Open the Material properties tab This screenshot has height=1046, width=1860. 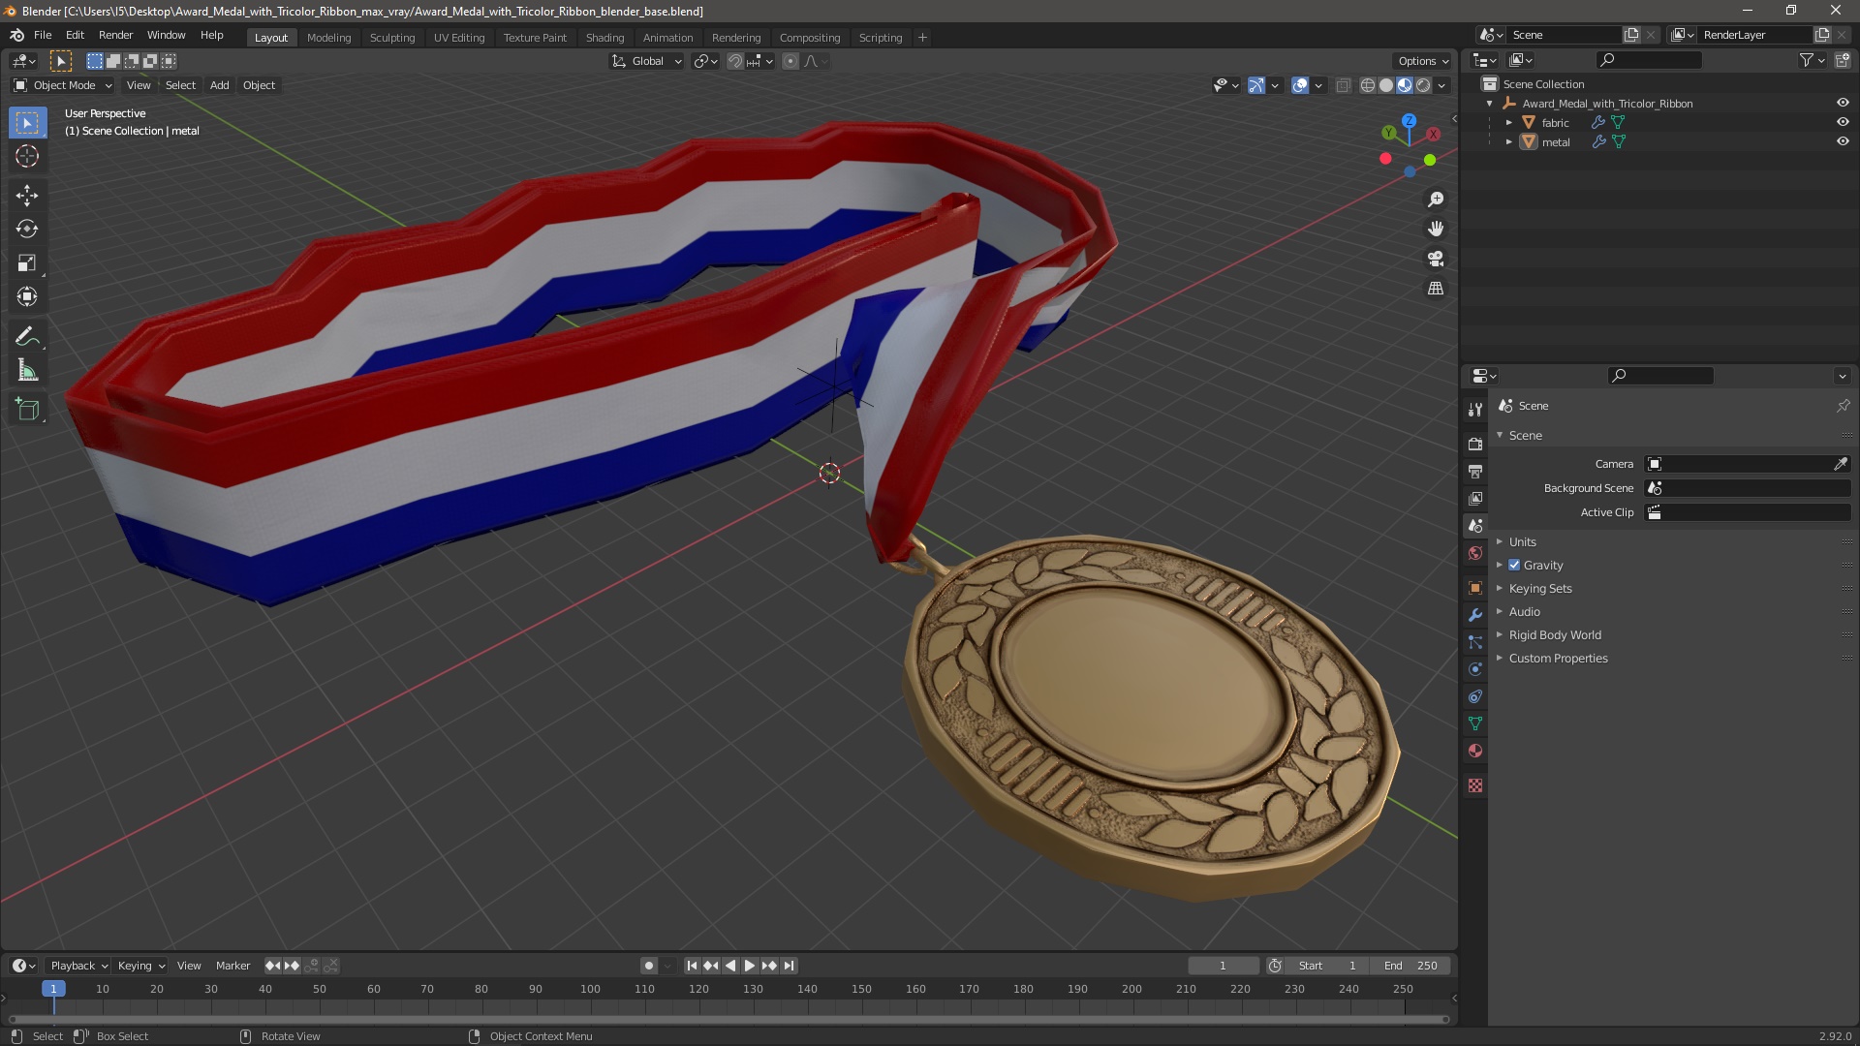[1474, 751]
